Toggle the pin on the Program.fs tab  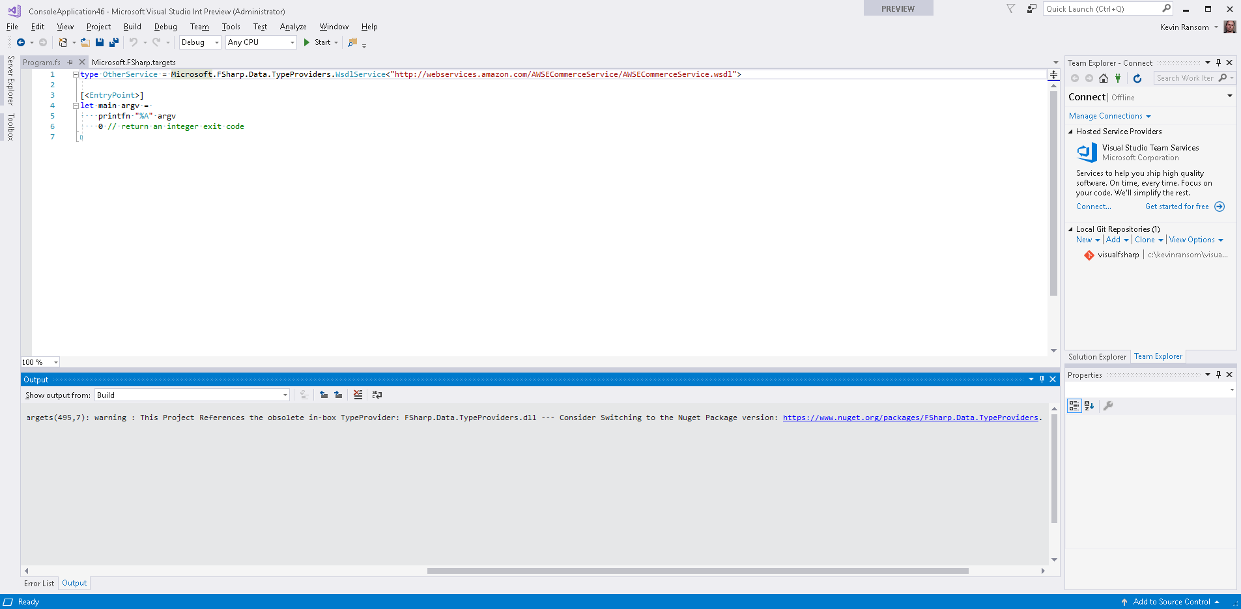pos(70,63)
